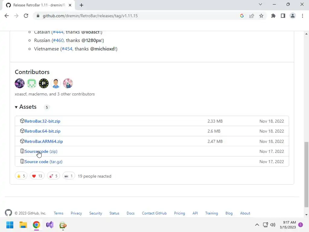Viewport: 309px width, 232px height.
Task: Open Training footer link
Action: tap(212, 213)
